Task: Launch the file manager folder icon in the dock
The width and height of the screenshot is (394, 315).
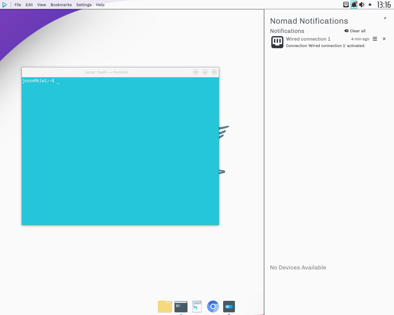Action: point(165,306)
